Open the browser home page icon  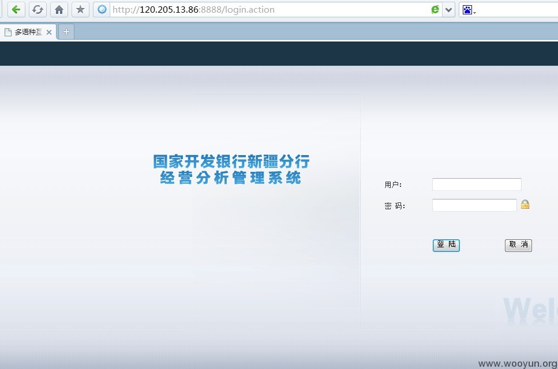59,10
